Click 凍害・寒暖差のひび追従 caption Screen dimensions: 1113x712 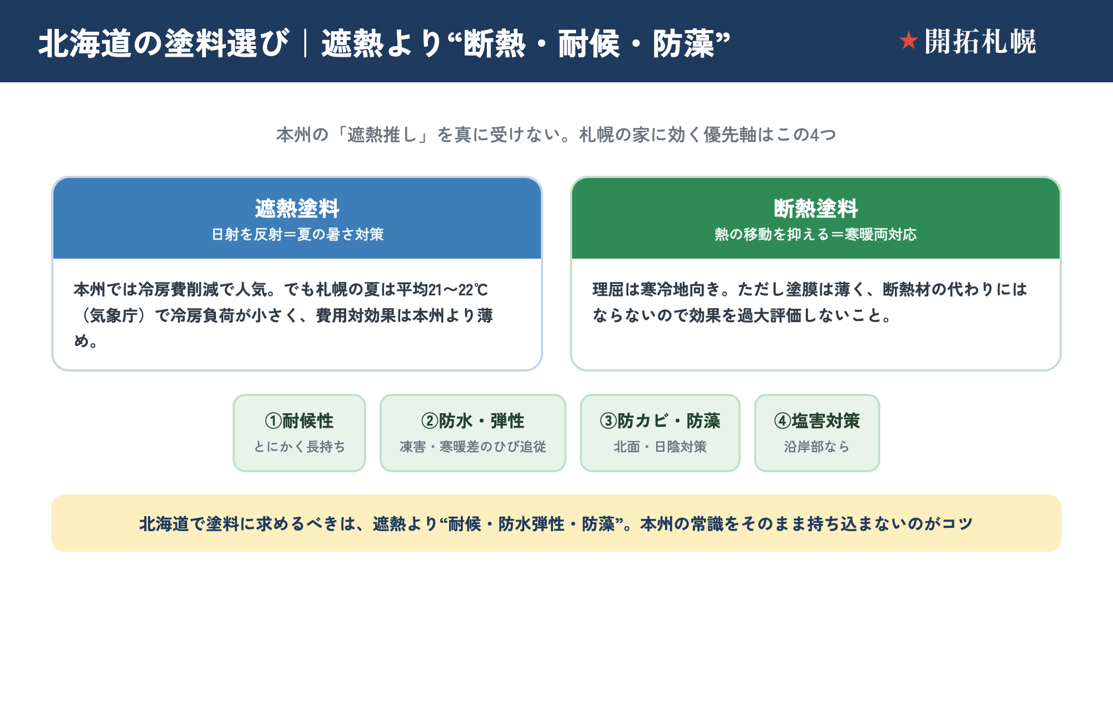[x=473, y=447]
